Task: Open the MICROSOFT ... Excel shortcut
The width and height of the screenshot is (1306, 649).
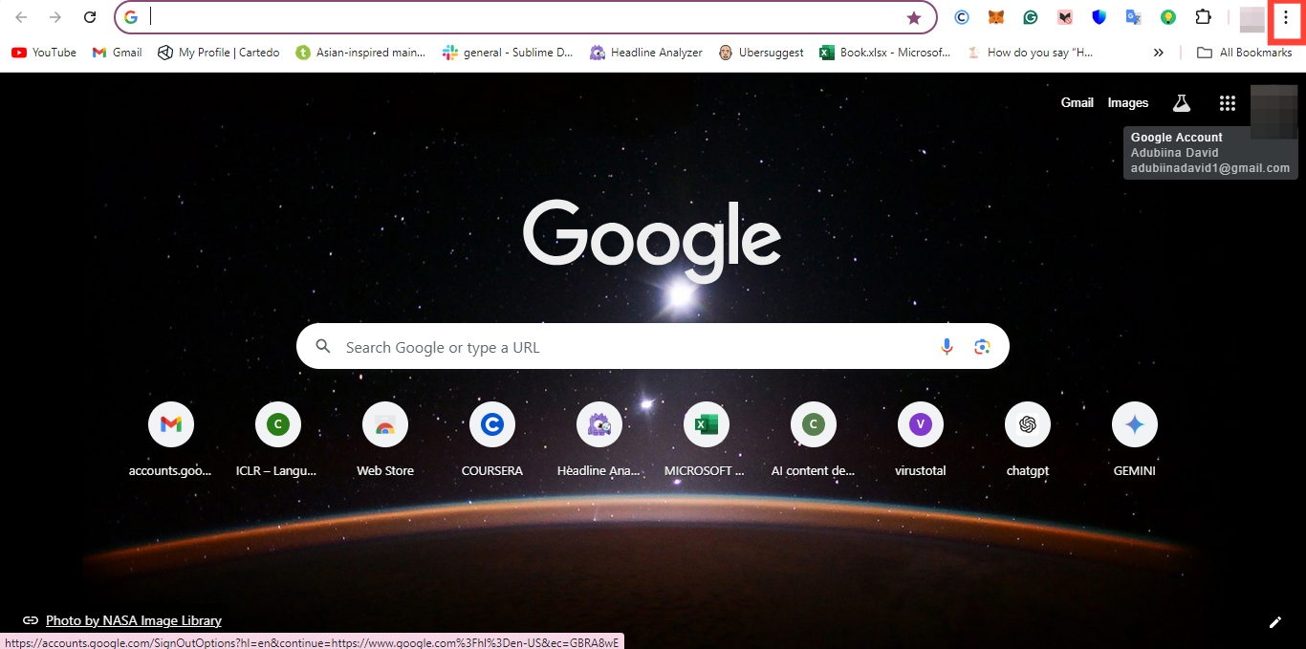Action: click(x=707, y=440)
